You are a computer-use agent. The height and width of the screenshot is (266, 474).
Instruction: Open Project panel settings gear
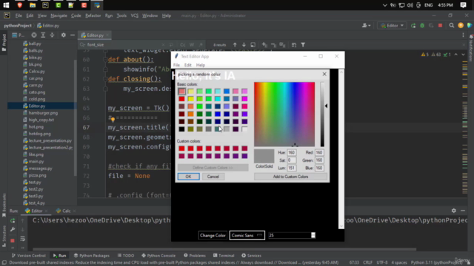tap(64, 35)
